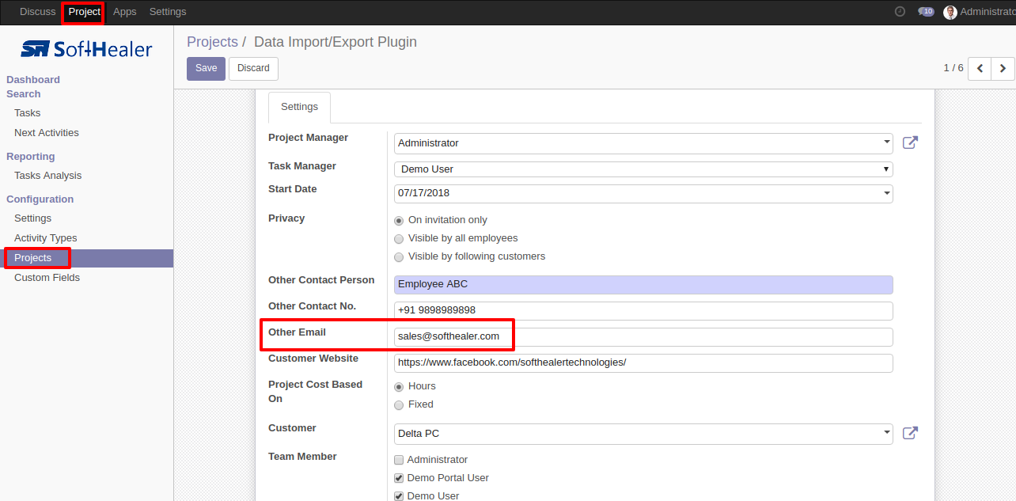This screenshot has height=501, width=1016.
Task: Open Activity Types in the sidebar
Action: [46, 238]
